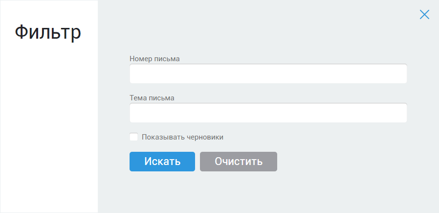Toggle showing drafts in the filter
This screenshot has height=213, width=439.
click(133, 137)
